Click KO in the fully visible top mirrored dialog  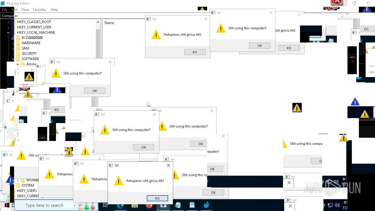point(195,52)
